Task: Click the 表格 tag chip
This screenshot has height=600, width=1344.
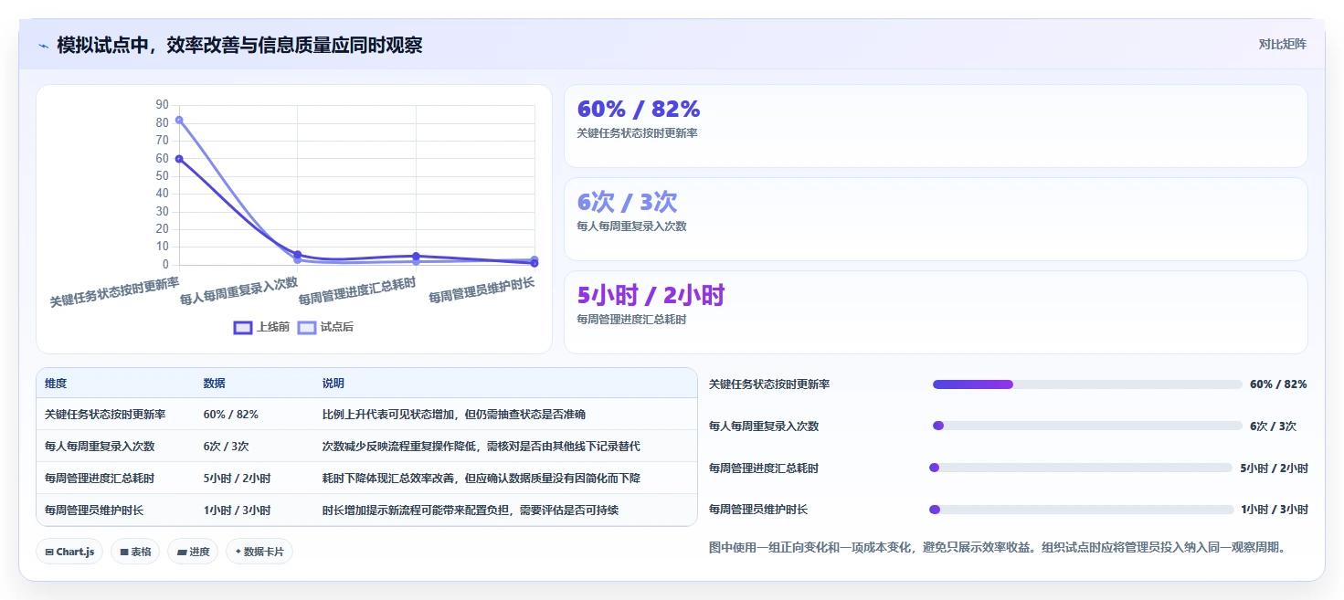Action: (x=135, y=552)
